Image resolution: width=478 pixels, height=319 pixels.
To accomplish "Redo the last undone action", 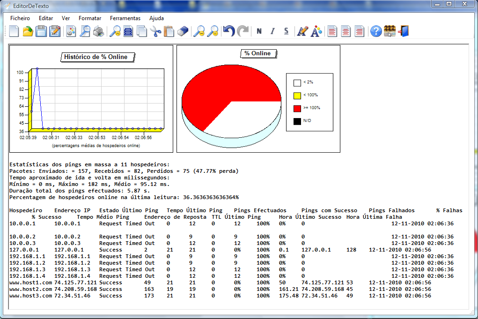I will 243,31.
